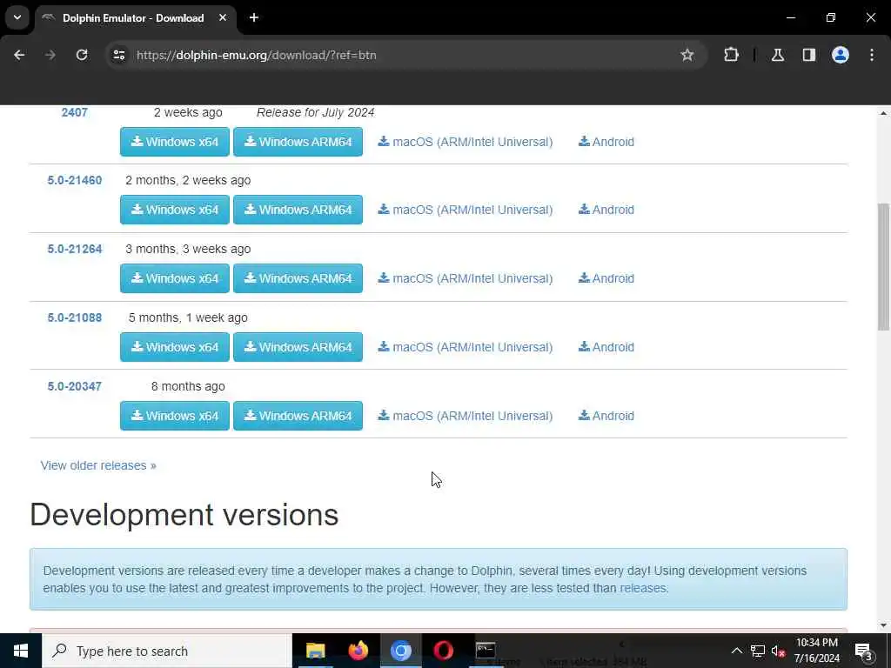Download Android build for release 2407

pos(606,142)
